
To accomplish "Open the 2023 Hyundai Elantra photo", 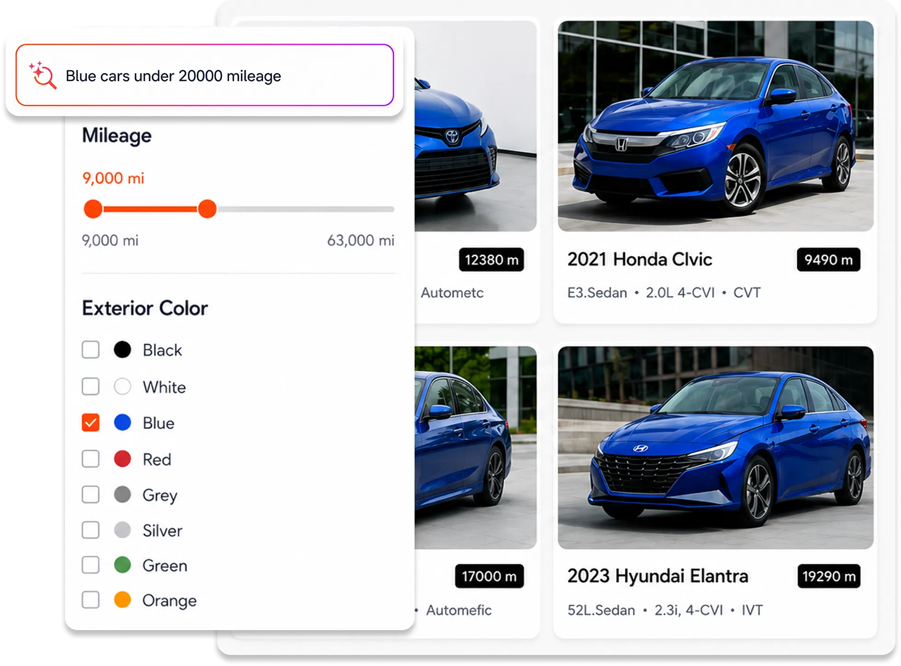I will tap(715, 448).
